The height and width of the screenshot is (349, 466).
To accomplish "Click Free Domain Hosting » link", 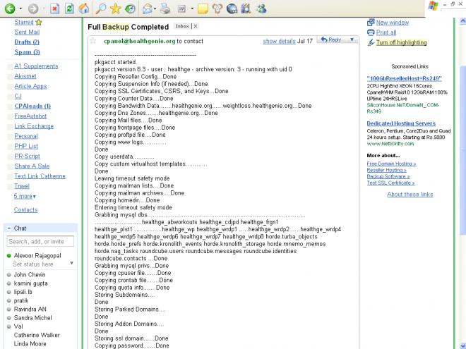I will point(391,164).
